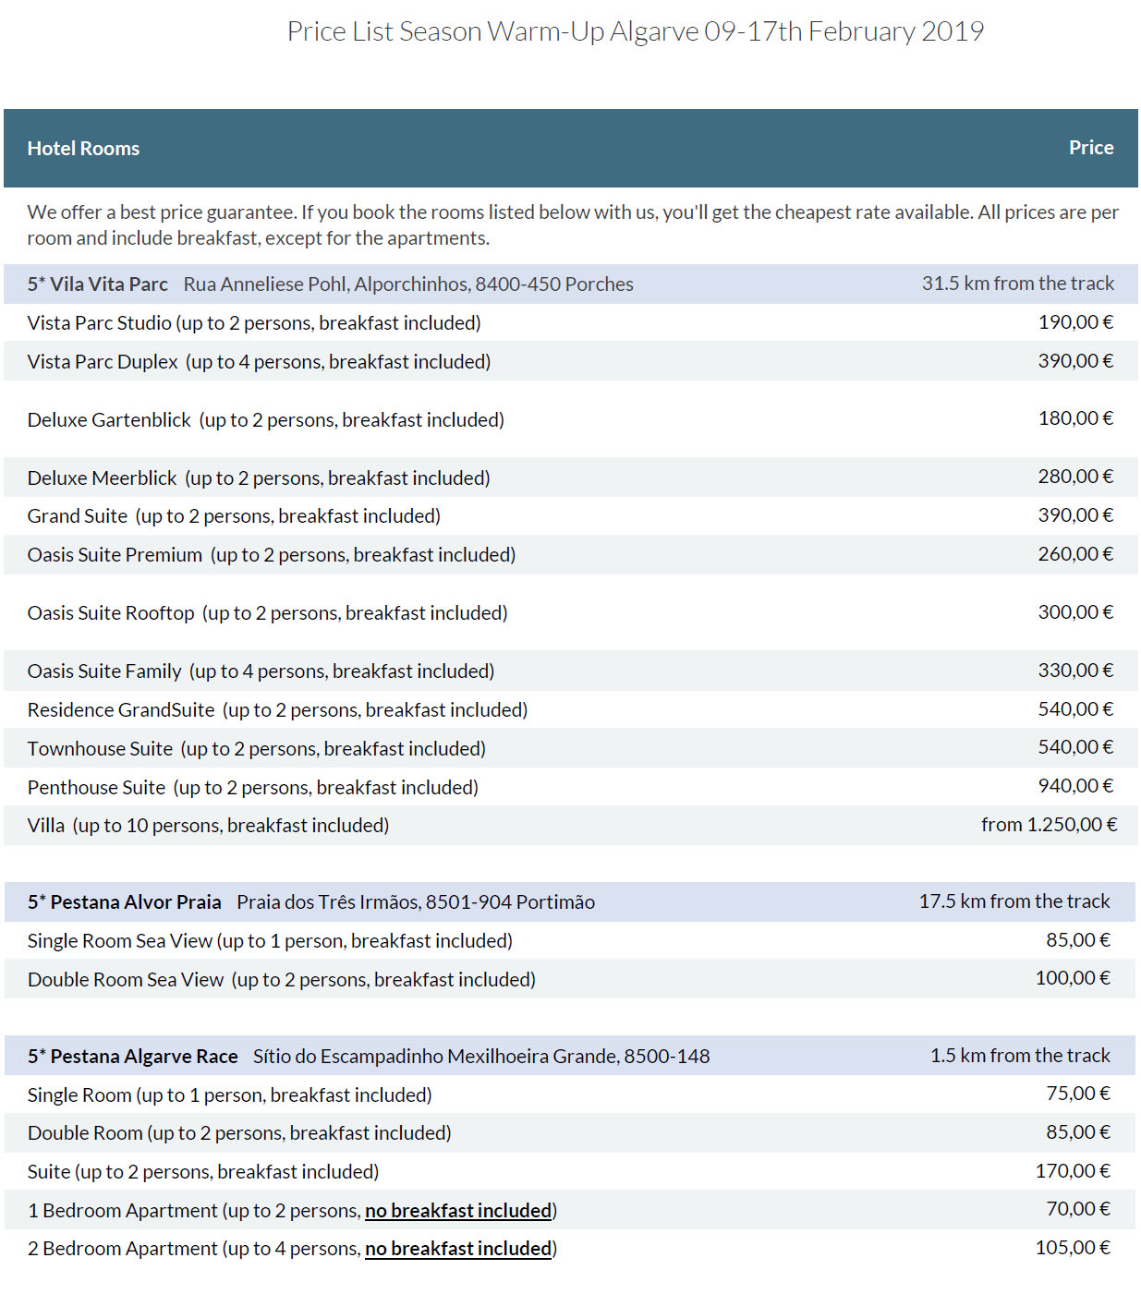The image size is (1141, 1306).
Task: Select the Townhouse Suite row
Action: click(571, 748)
